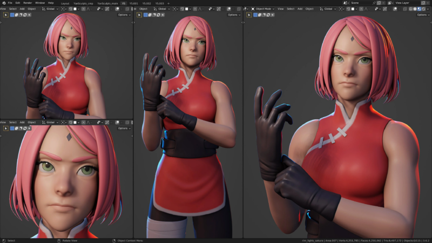Open Select menu in right viewport
The width and height of the screenshot is (432, 243).
(291, 9)
